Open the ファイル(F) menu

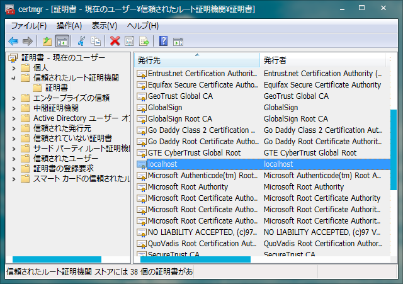coord(28,26)
